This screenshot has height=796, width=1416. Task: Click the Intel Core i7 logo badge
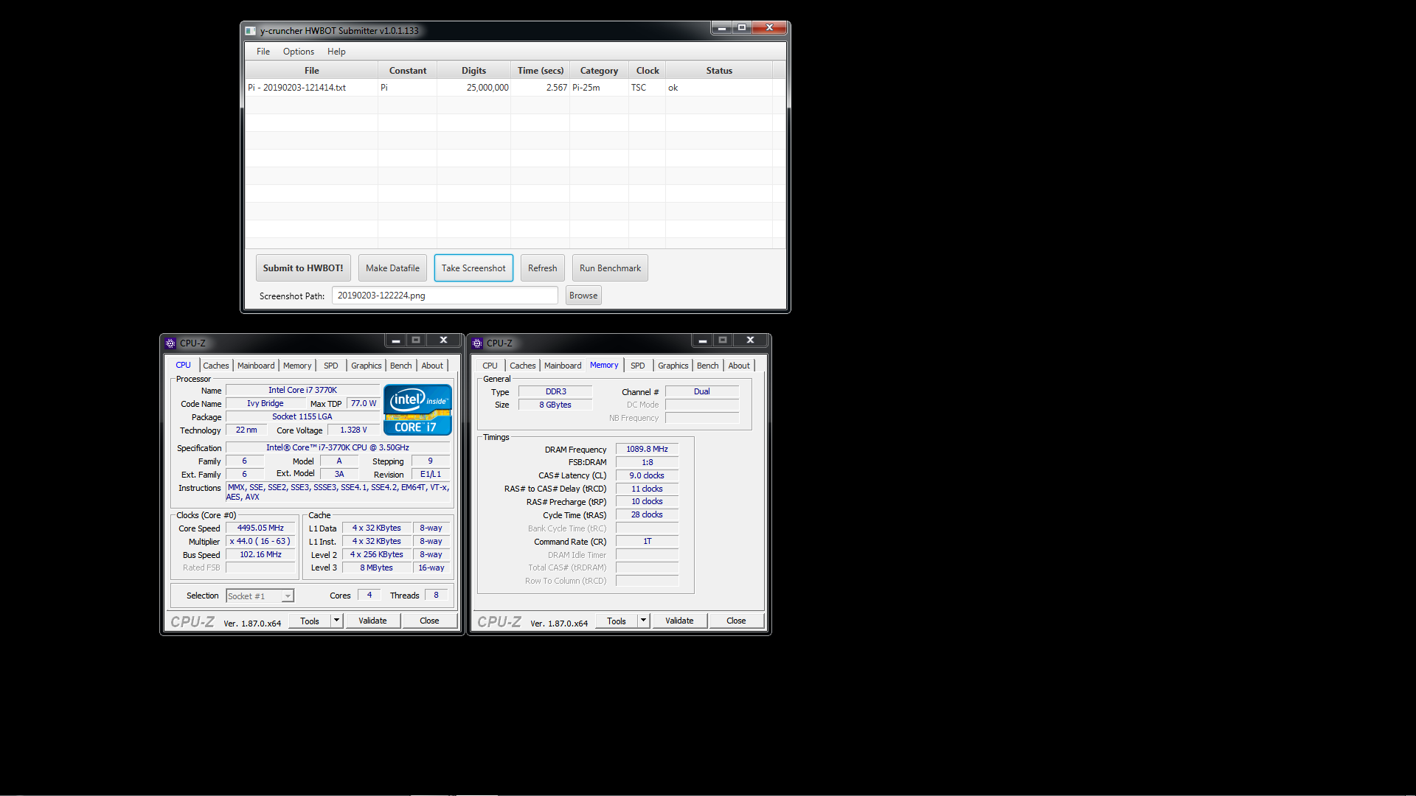point(417,410)
